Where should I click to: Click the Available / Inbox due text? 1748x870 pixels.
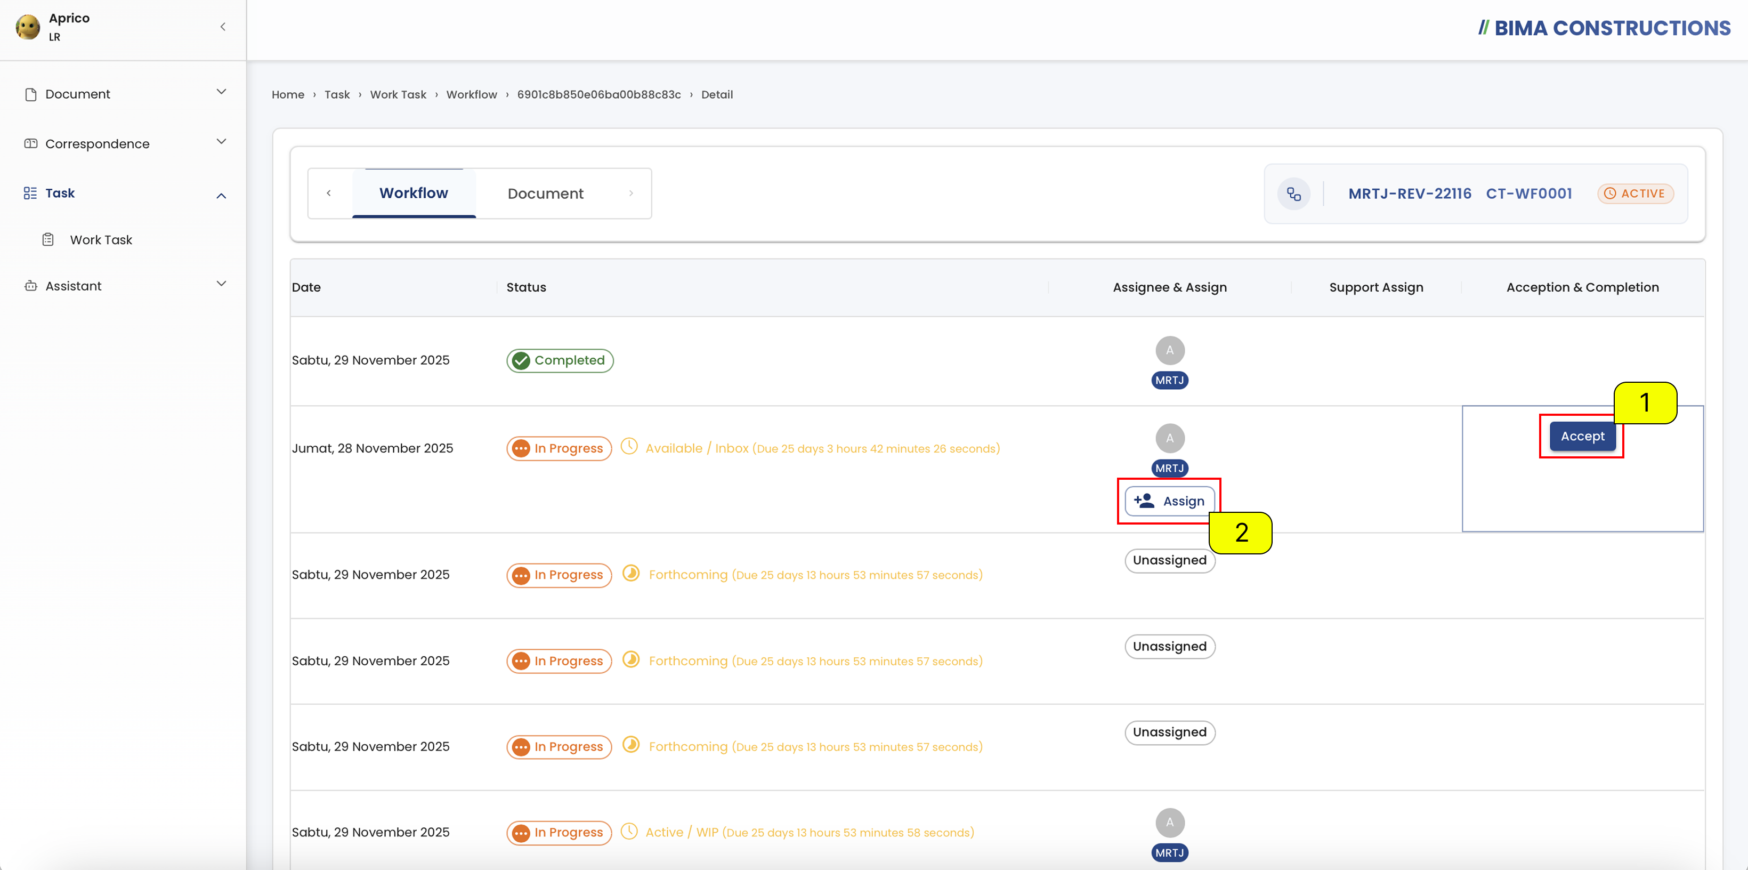coord(822,448)
